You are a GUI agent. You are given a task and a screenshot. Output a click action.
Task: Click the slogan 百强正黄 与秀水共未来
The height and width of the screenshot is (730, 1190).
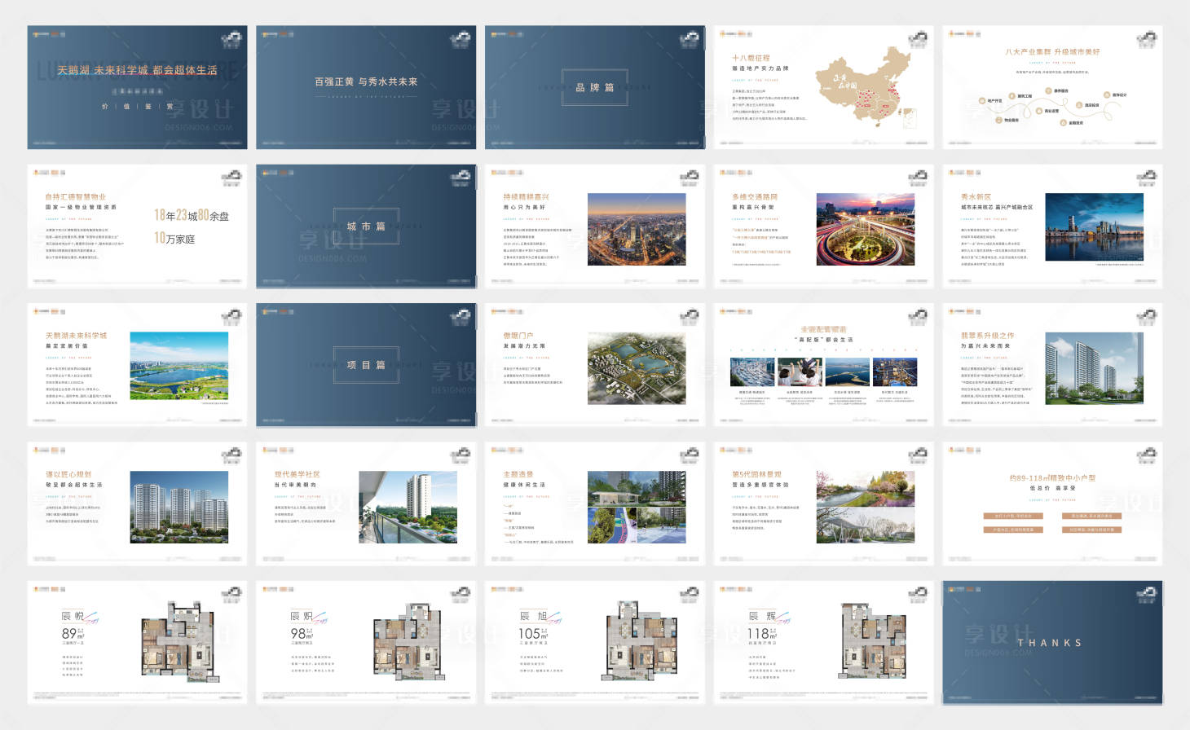tap(366, 82)
